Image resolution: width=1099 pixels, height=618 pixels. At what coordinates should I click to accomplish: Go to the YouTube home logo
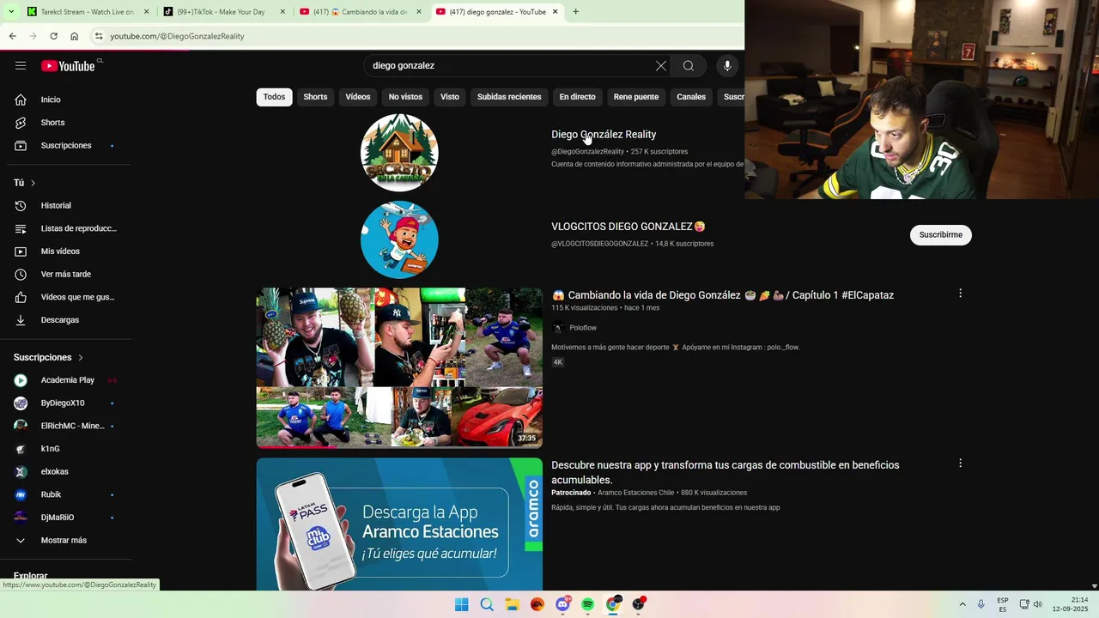point(68,66)
